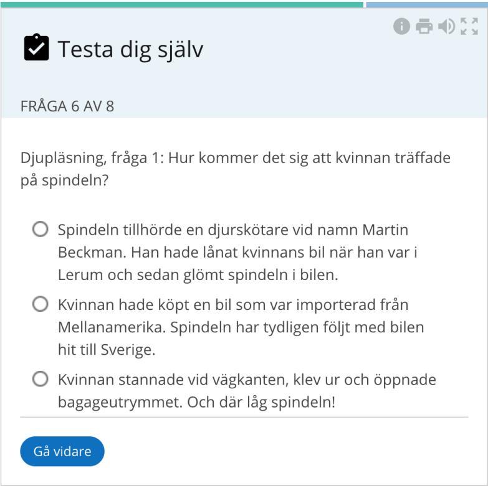Click the answer text starting with Kvinnan stannade vid vägkanten
Image resolution: width=488 pixels, height=486 pixels.
pyautogui.click(x=247, y=391)
